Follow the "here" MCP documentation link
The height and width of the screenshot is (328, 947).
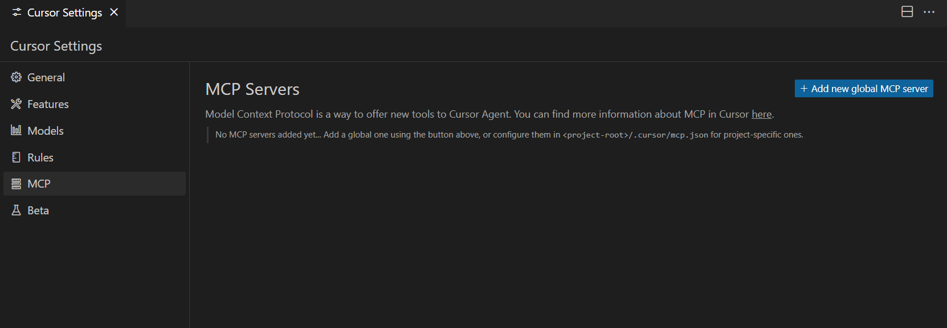click(761, 114)
